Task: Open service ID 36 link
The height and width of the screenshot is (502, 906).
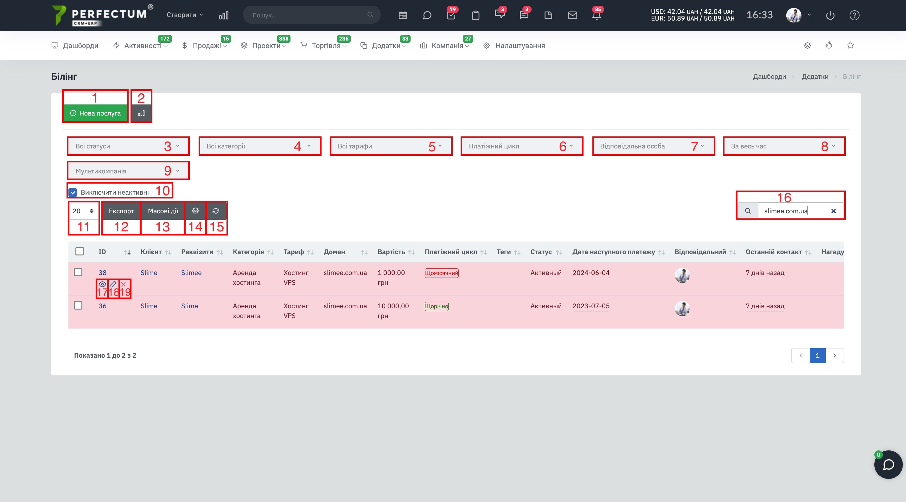Action: (102, 306)
